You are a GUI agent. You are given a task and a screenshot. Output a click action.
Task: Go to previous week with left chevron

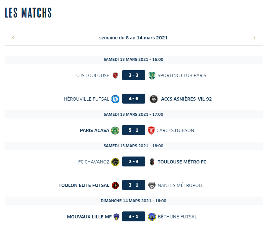click(13, 38)
